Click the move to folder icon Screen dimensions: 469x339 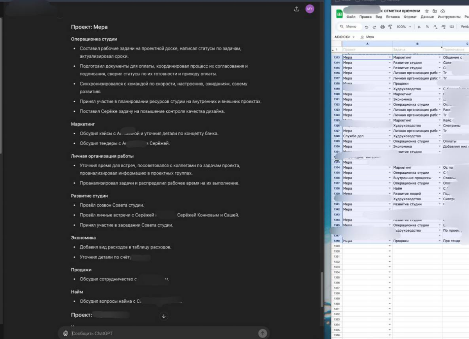435,11
